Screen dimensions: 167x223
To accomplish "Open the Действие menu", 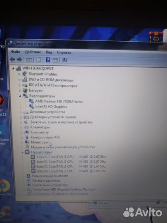I will tap(33, 52).
